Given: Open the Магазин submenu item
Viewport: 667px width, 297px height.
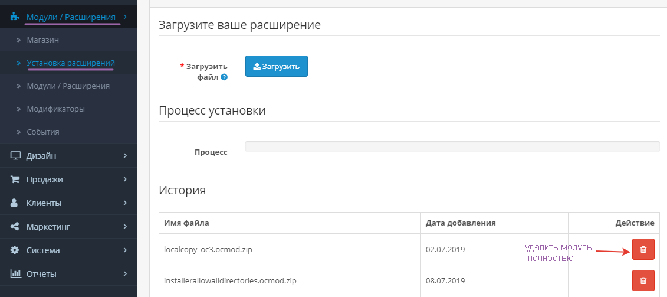Looking at the screenshot, I should point(42,40).
